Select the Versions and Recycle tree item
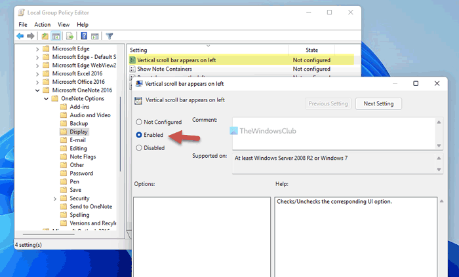 (93, 223)
